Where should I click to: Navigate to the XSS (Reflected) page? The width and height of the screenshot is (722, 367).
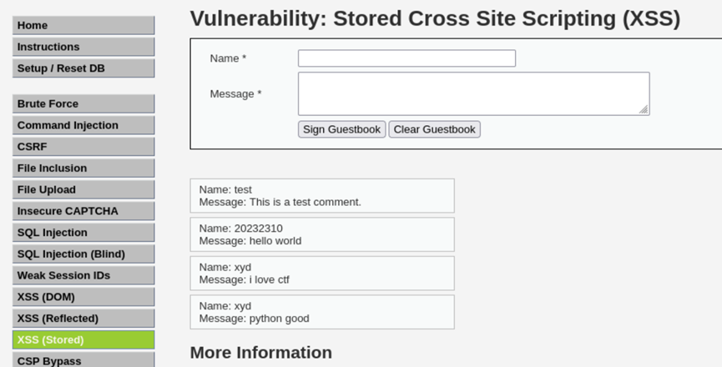(x=83, y=318)
